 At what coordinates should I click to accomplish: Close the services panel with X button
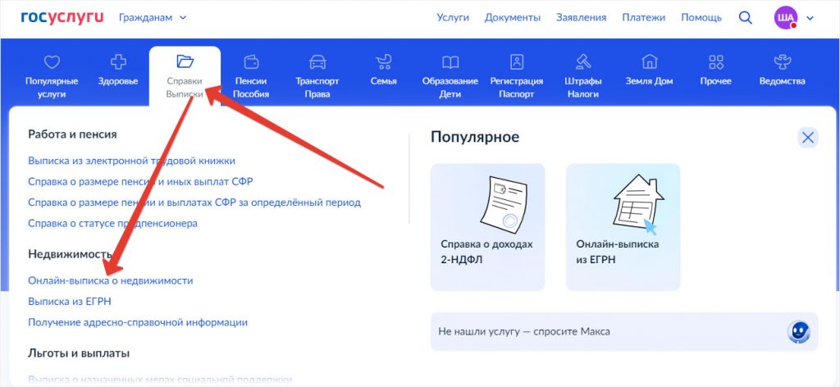click(x=808, y=138)
